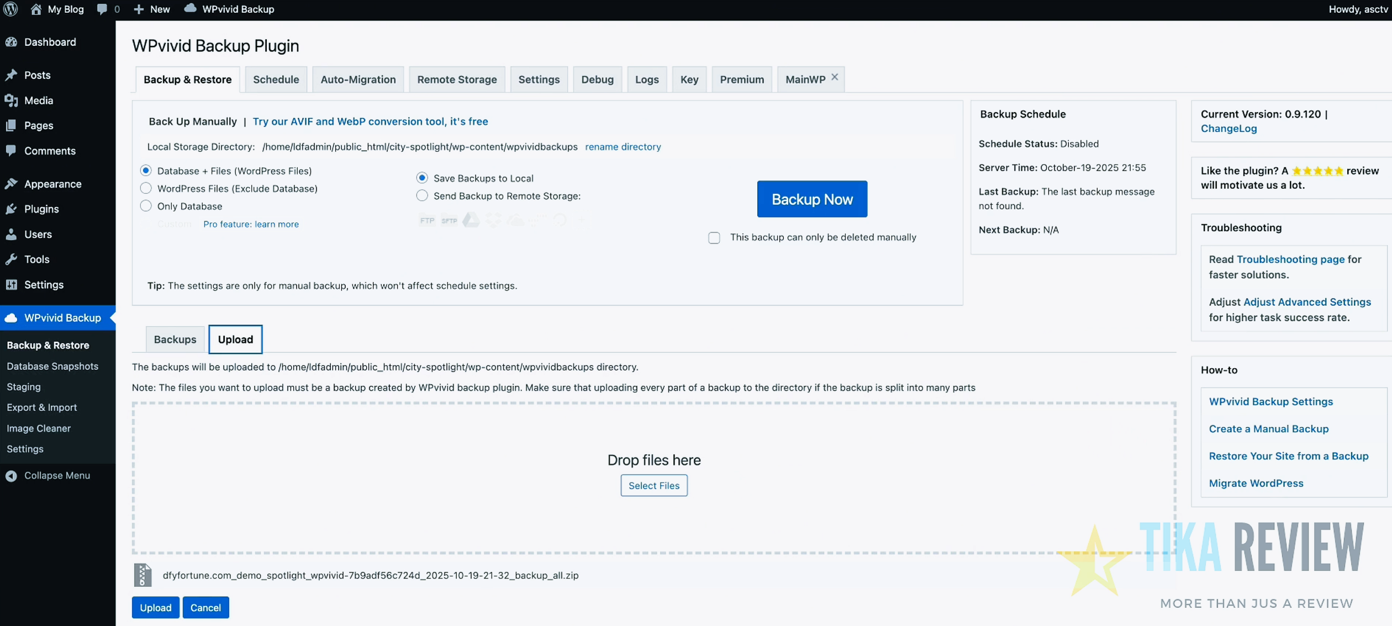
Task: Open Adjust Advanced Settings link
Action: tap(1307, 301)
